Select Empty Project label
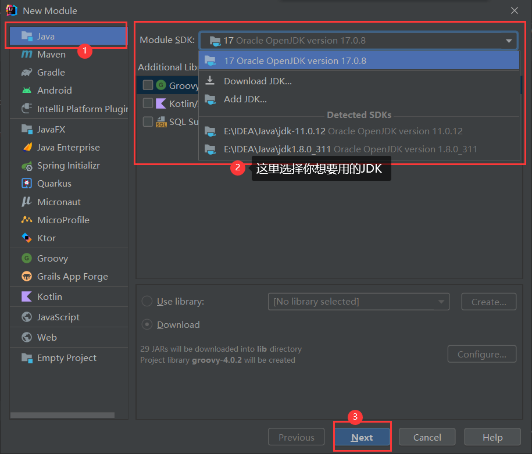The image size is (532, 454). click(x=67, y=358)
